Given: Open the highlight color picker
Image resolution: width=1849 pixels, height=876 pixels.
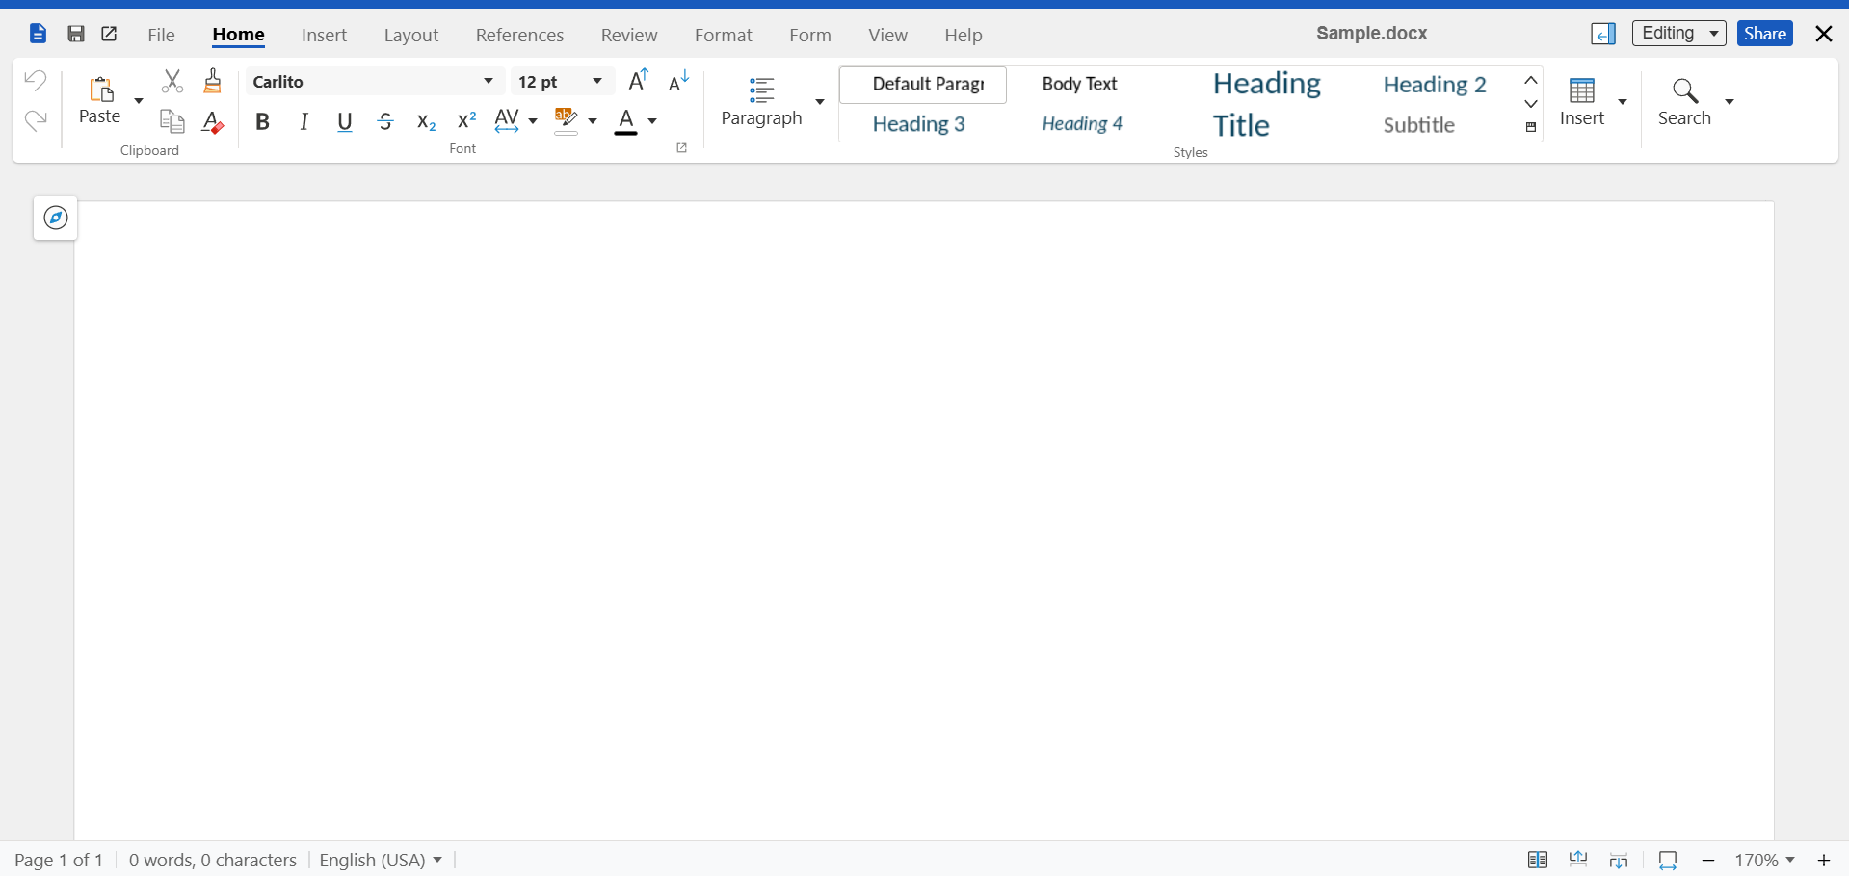Looking at the screenshot, I should [594, 122].
